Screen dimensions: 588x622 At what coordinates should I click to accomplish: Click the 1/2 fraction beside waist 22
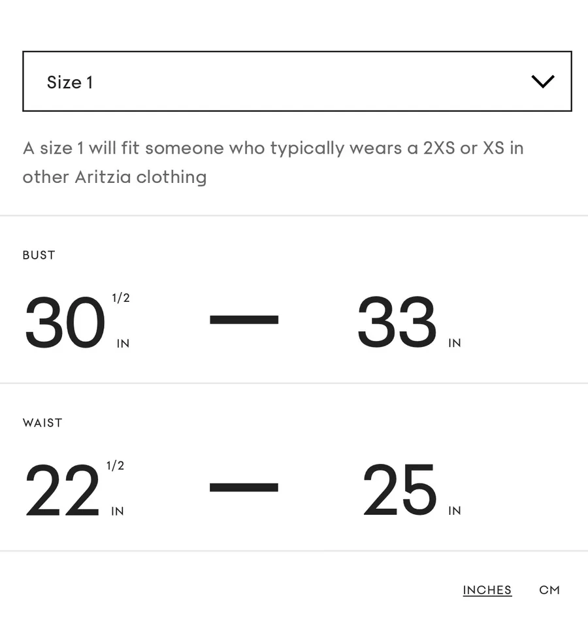click(x=116, y=465)
